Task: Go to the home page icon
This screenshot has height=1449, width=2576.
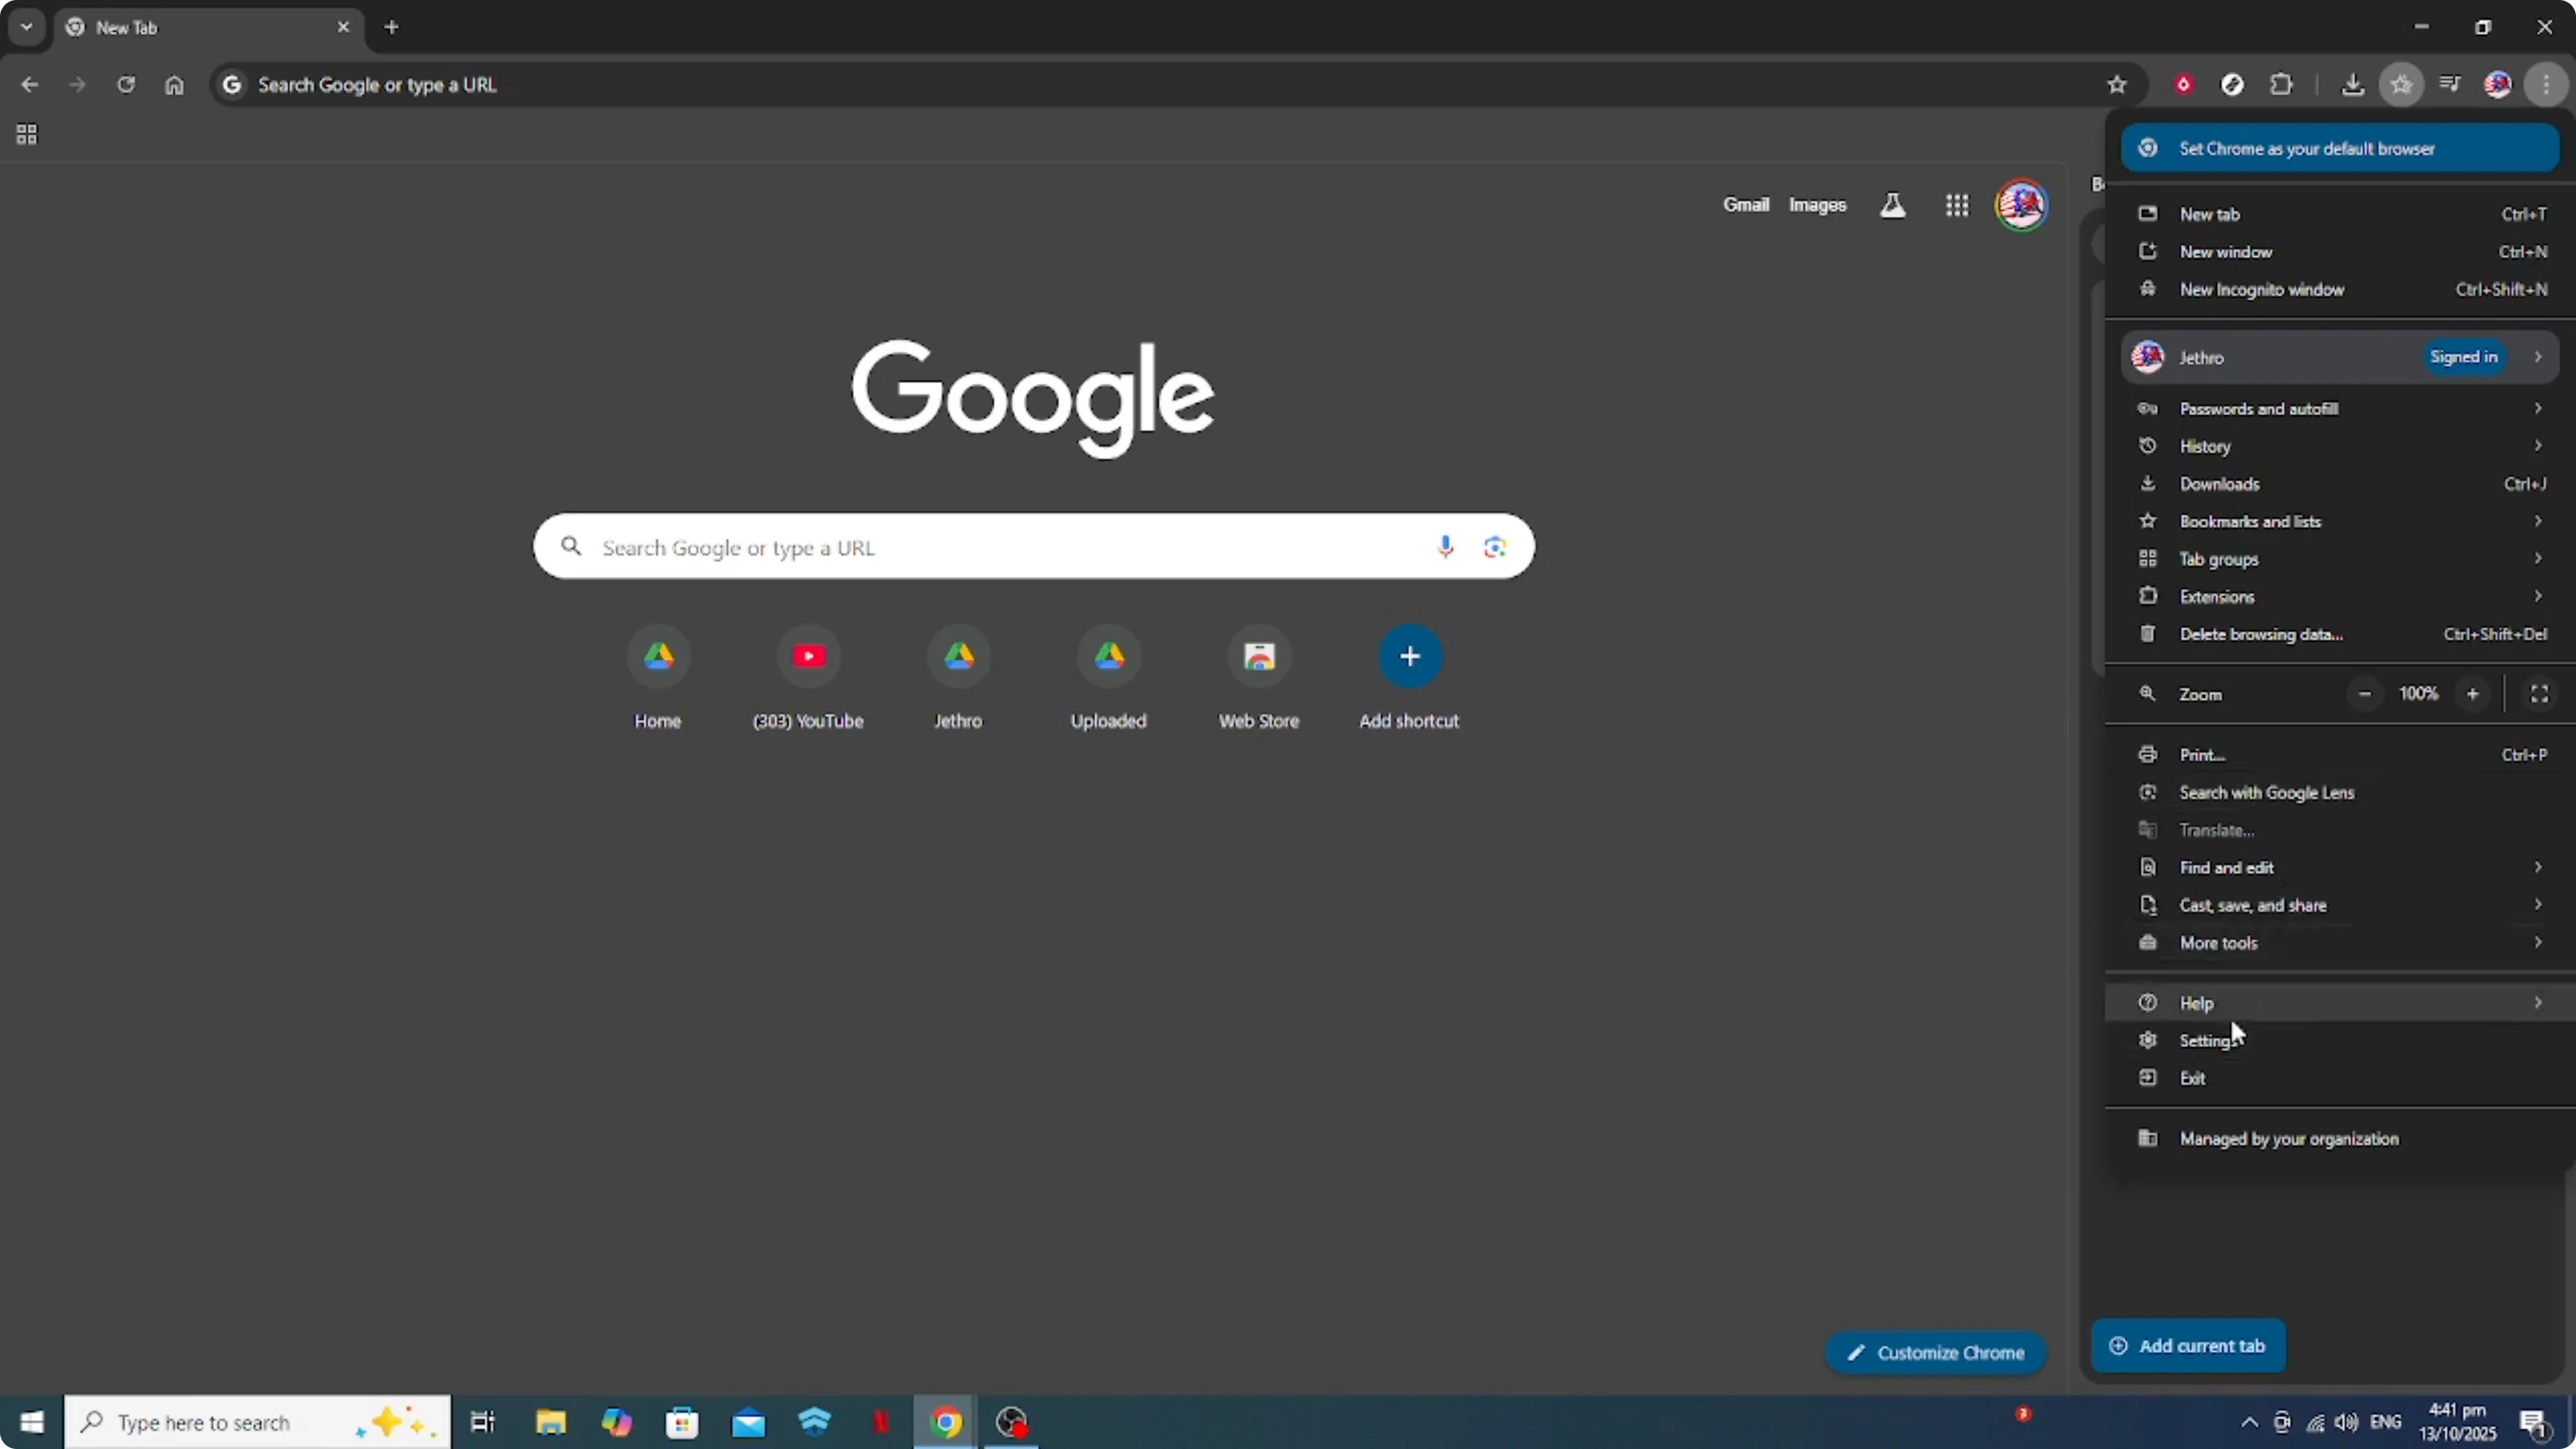Action: (x=174, y=85)
